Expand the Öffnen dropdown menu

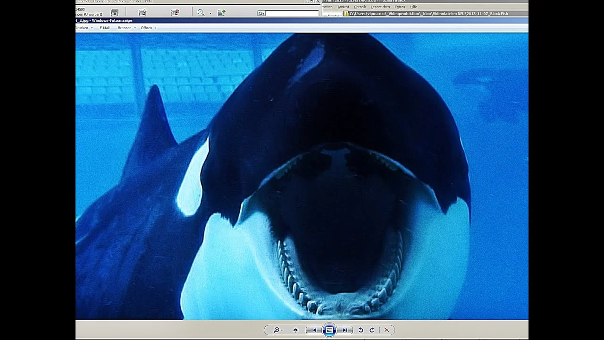(x=148, y=28)
